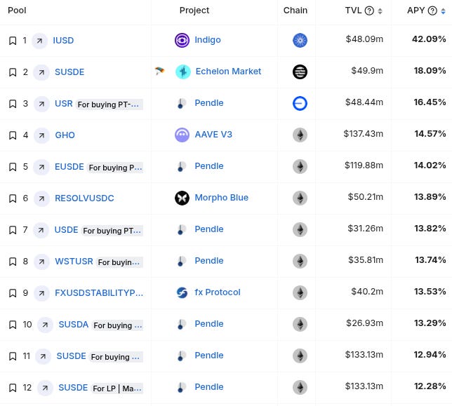Open external link arrow for USR
The width and height of the screenshot is (452, 406).
(41, 104)
